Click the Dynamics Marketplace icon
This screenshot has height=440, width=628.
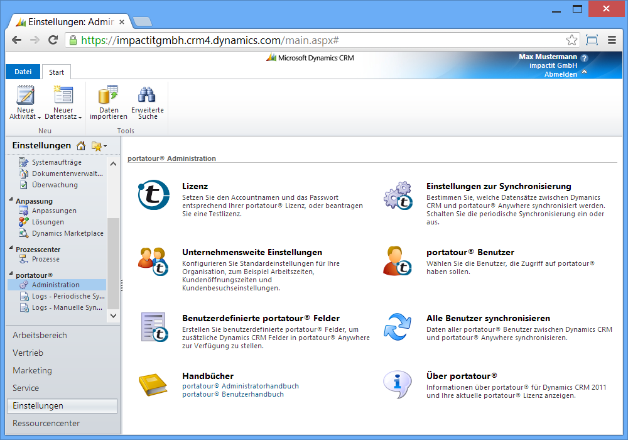click(24, 233)
